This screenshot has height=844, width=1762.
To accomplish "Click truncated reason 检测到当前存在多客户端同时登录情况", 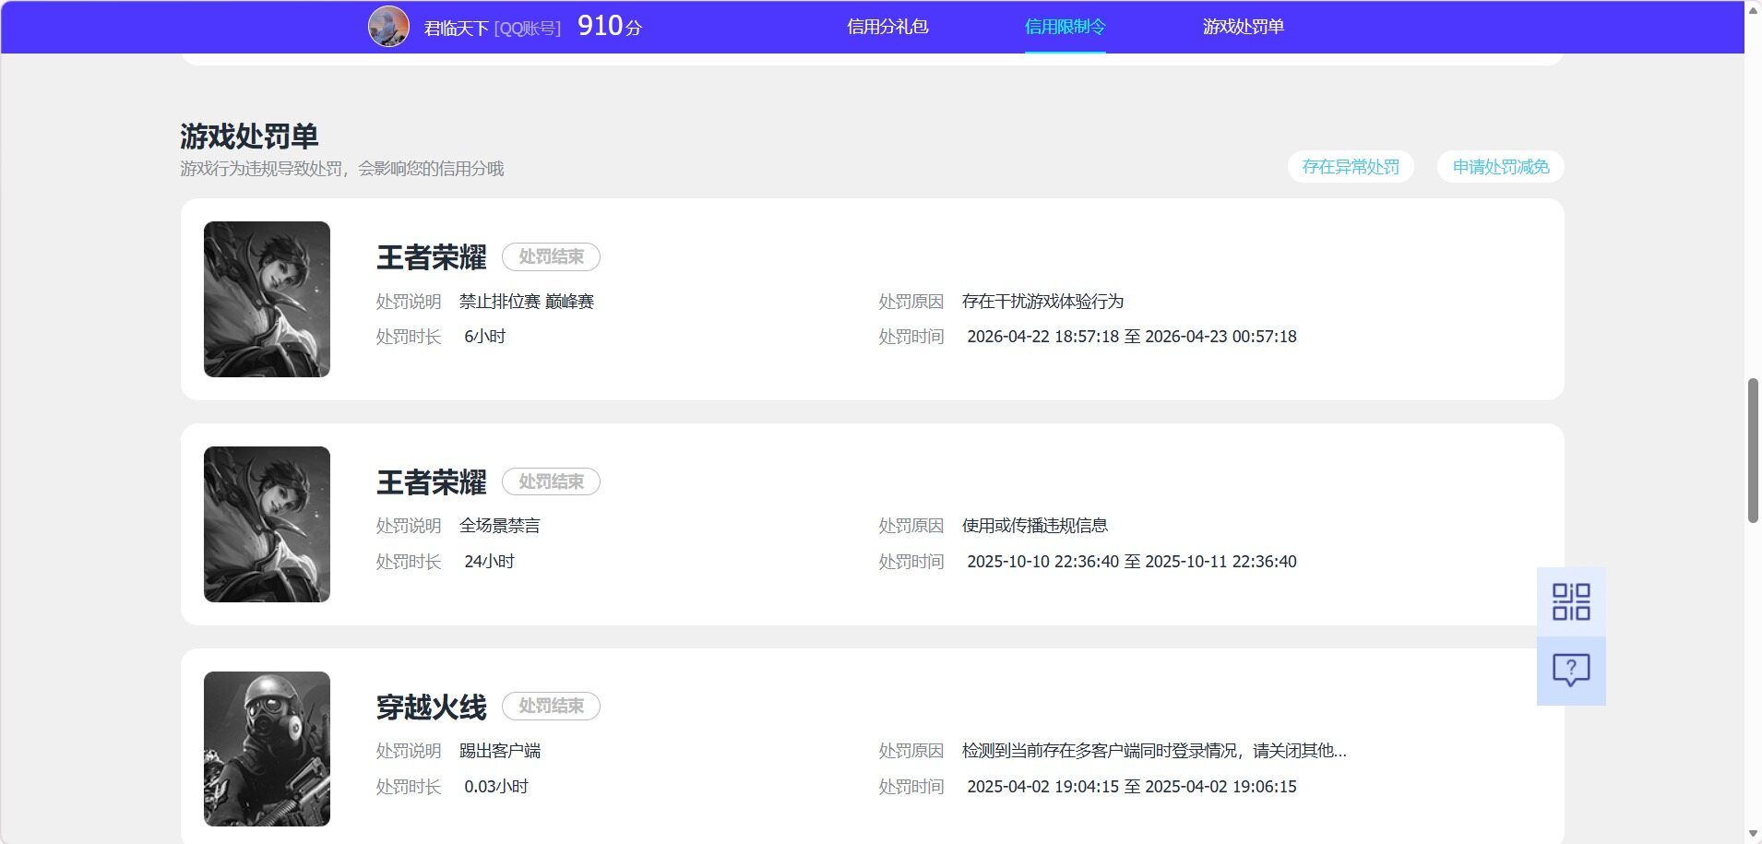I will [x=1154, y=751].
